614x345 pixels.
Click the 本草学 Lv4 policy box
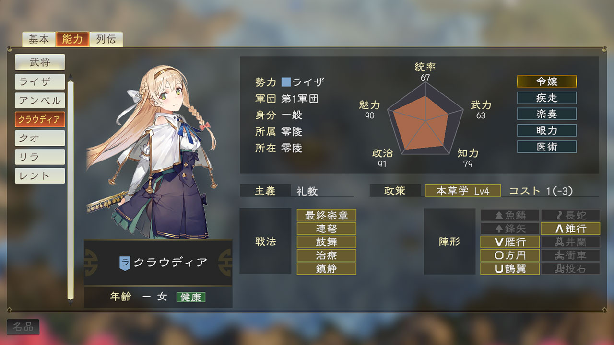pos(463,191)
